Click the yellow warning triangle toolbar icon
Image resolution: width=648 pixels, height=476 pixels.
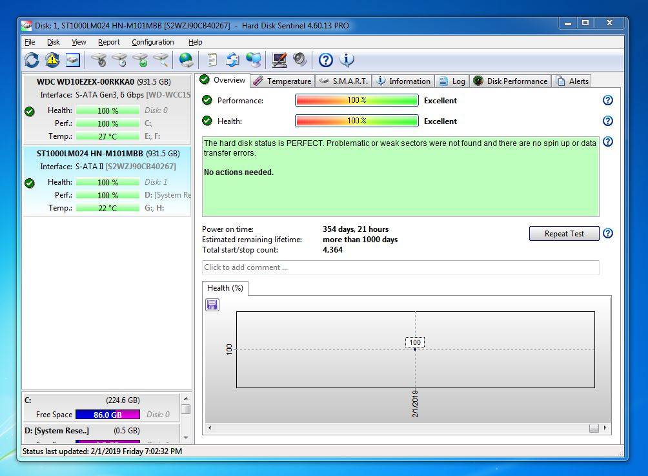coord(52,60)
